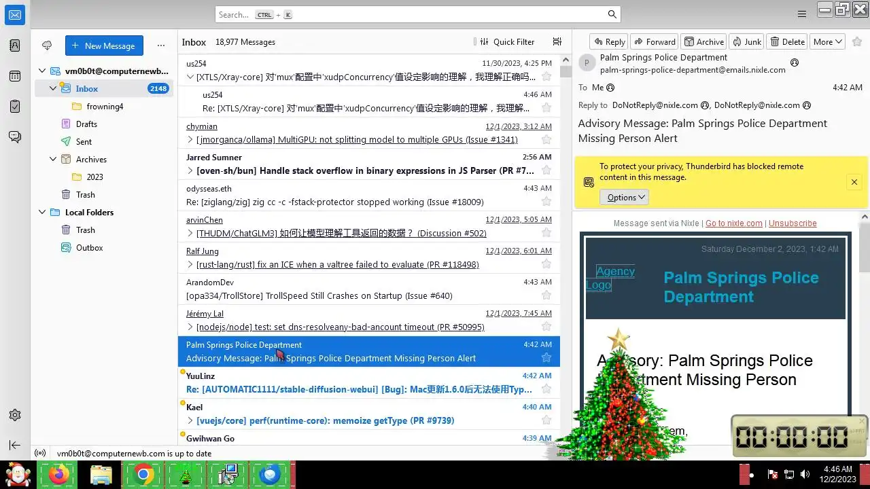
Task: Star the Palm Springs Police Department message
Action: [x=546, y=358]
